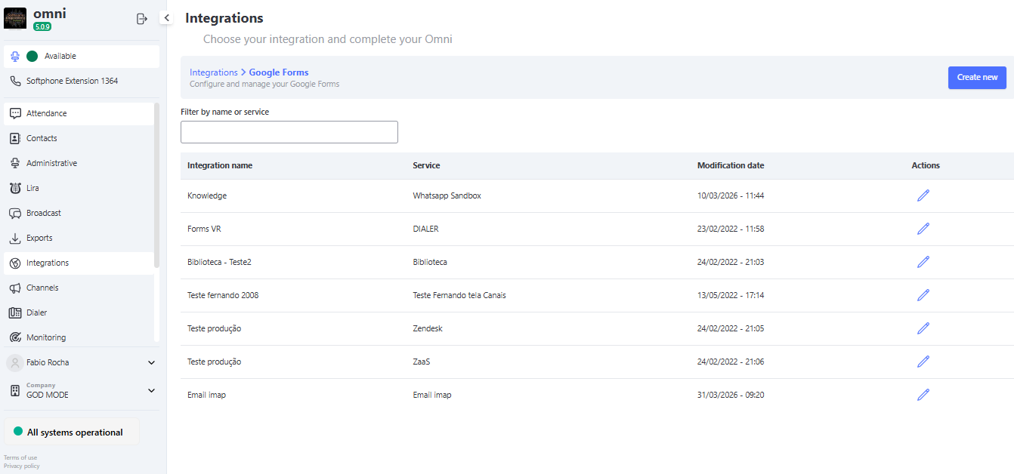The image size is (1014, 474).
Task: Click the date 31/03/2026 - 09:20
Action: 731,395
